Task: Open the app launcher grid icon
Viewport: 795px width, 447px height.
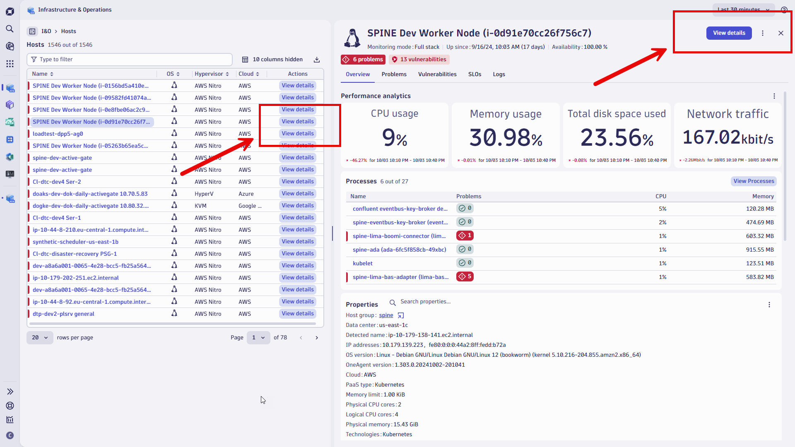Action: [x=10, y=64]
